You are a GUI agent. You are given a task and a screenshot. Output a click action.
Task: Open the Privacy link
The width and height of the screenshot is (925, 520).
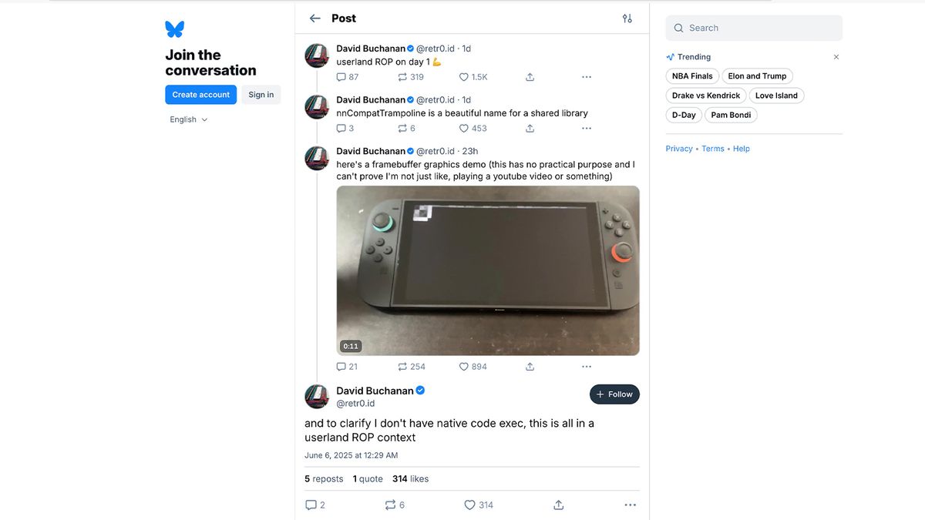click(x=678, y=148)
